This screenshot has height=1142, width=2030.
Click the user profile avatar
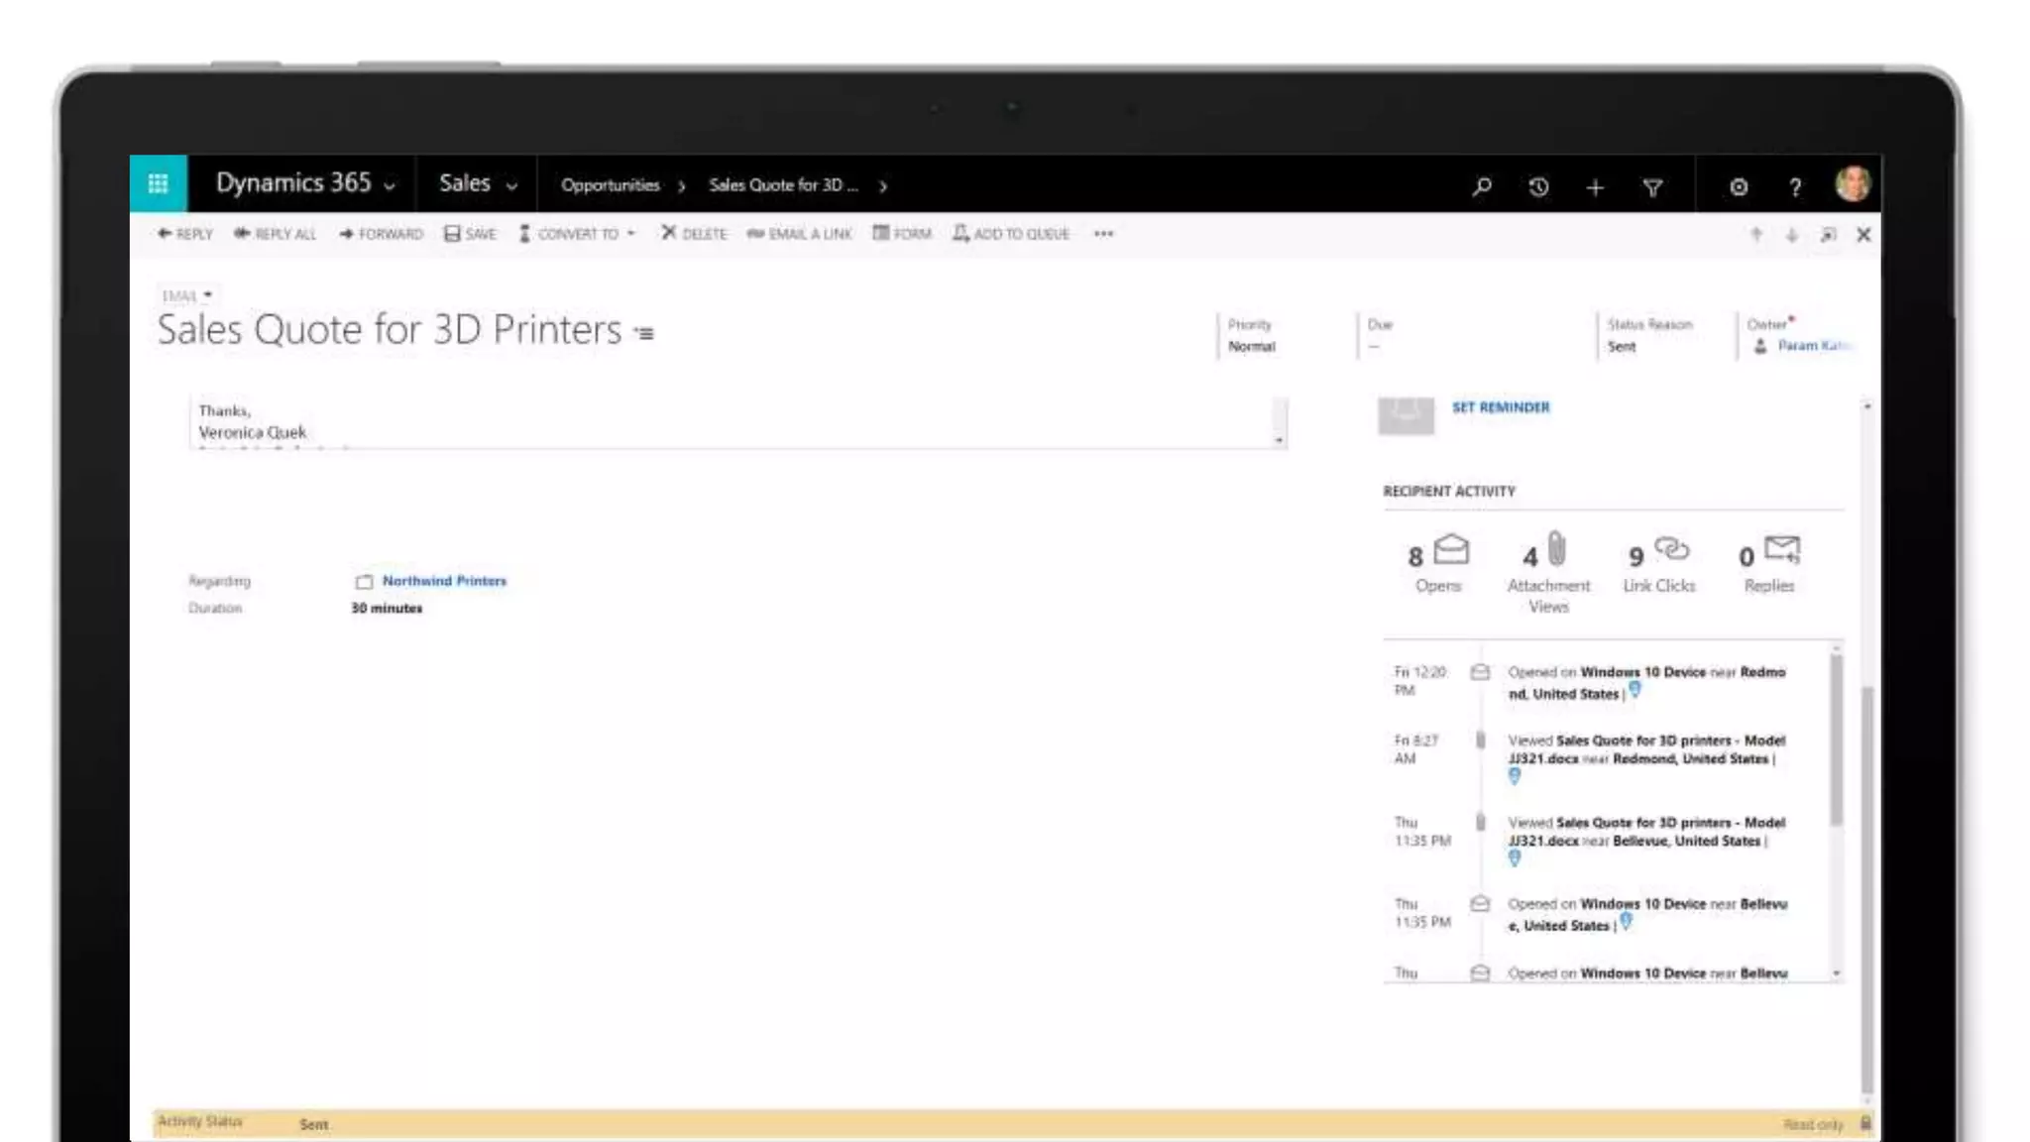(x=1852, y=184)
